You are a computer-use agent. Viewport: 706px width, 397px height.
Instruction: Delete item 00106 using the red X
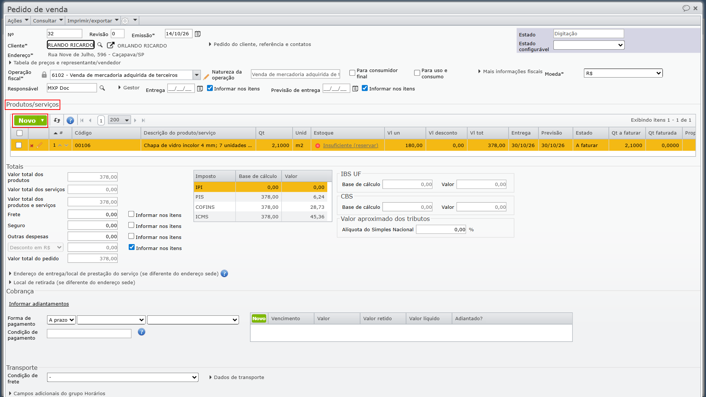click(32, 146)
